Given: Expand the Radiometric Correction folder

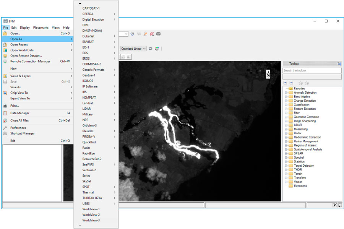Looking at the screenshot, I should coord(286,137).
